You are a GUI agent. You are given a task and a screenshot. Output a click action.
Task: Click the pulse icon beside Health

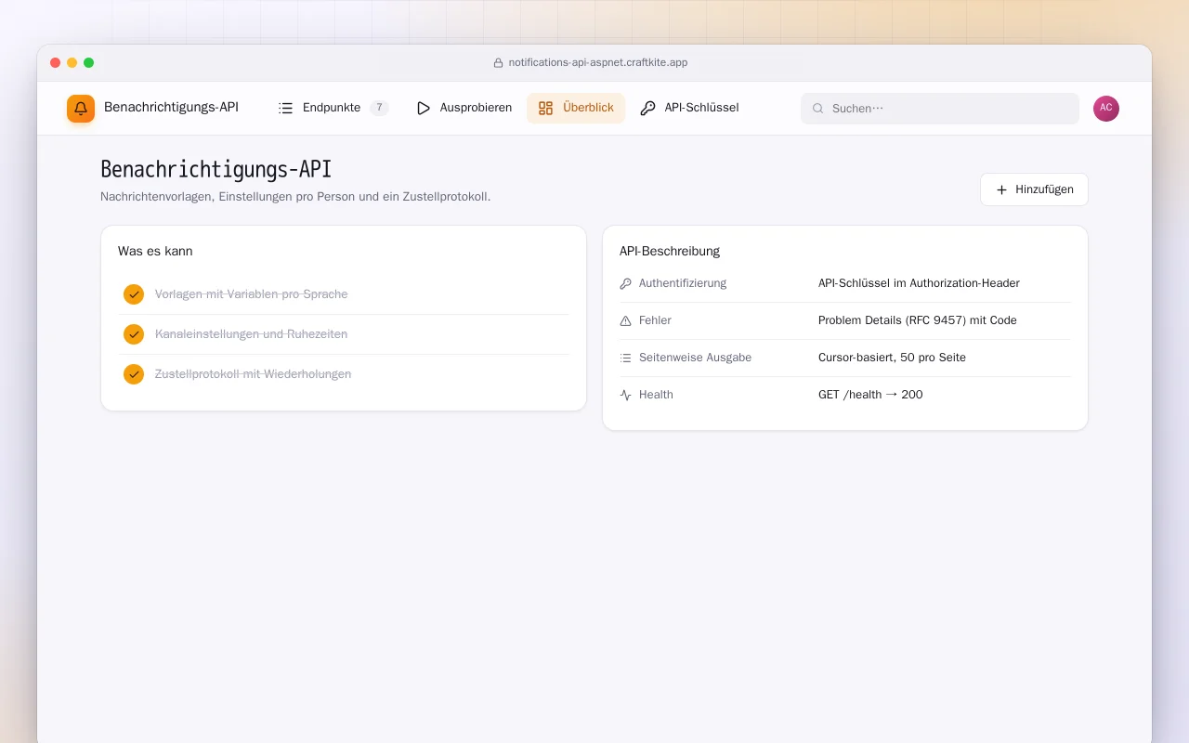pos(625,395)
